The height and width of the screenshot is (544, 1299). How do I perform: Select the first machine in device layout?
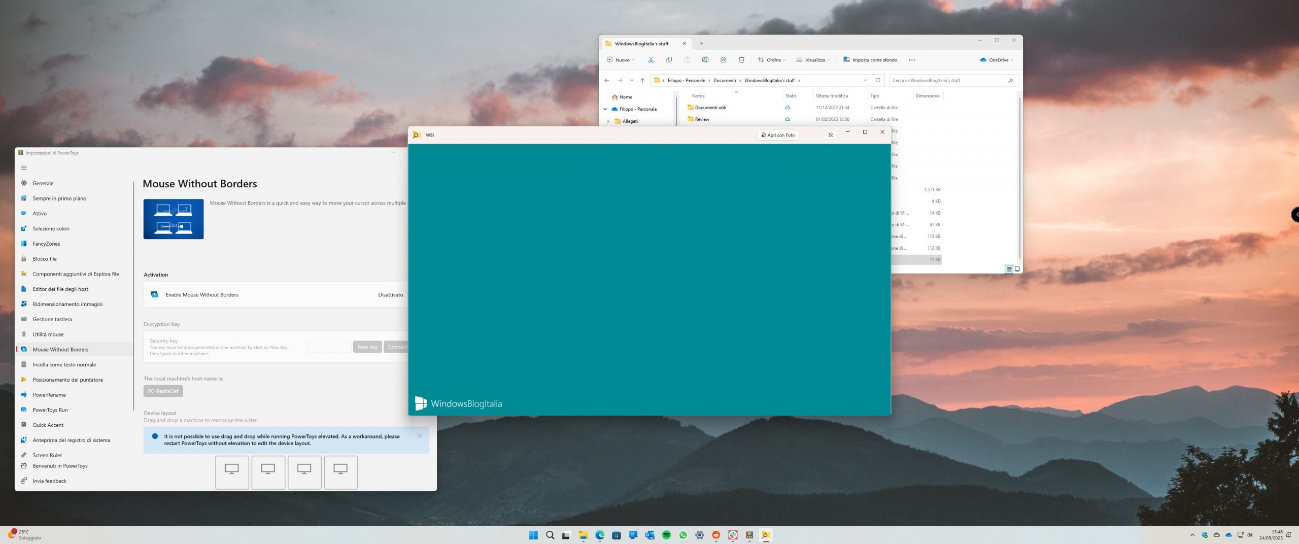click(x=232, y=472)
